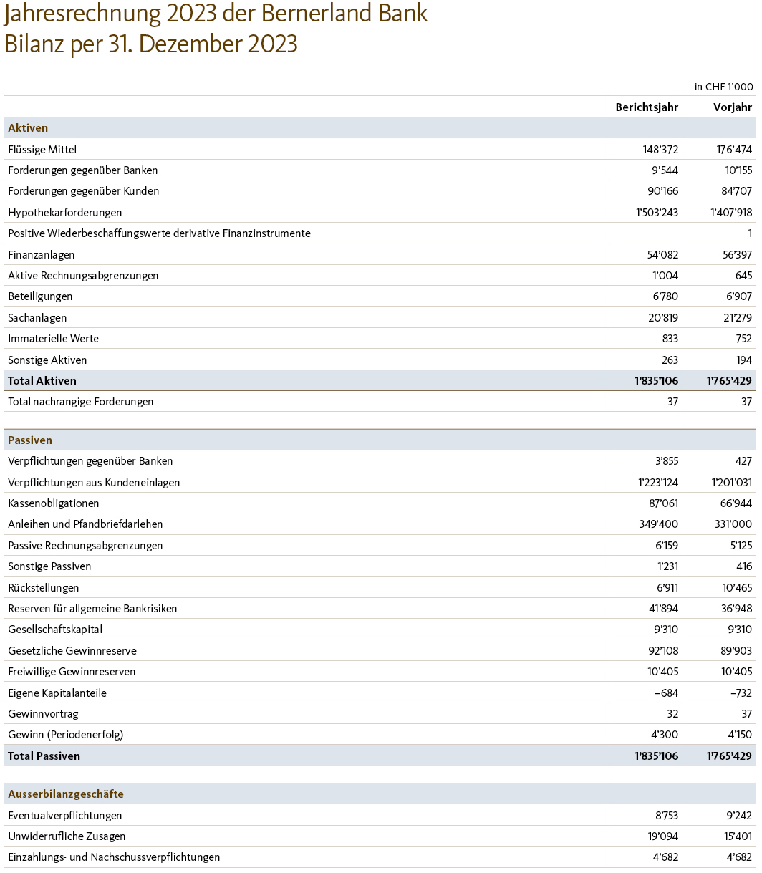762x873 pixels.
Task: Click 'Freiwillige Gewinnreserven' label
Action: (72, 672)
